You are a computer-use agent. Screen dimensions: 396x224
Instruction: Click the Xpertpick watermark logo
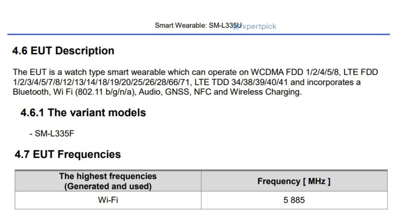click(255, 27)
